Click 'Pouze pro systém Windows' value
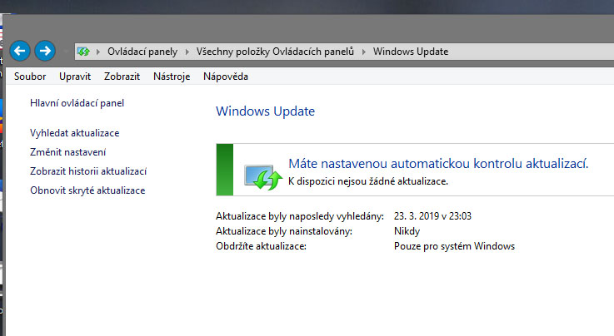Viewport: 614px width, 336px height. [454, 246]
